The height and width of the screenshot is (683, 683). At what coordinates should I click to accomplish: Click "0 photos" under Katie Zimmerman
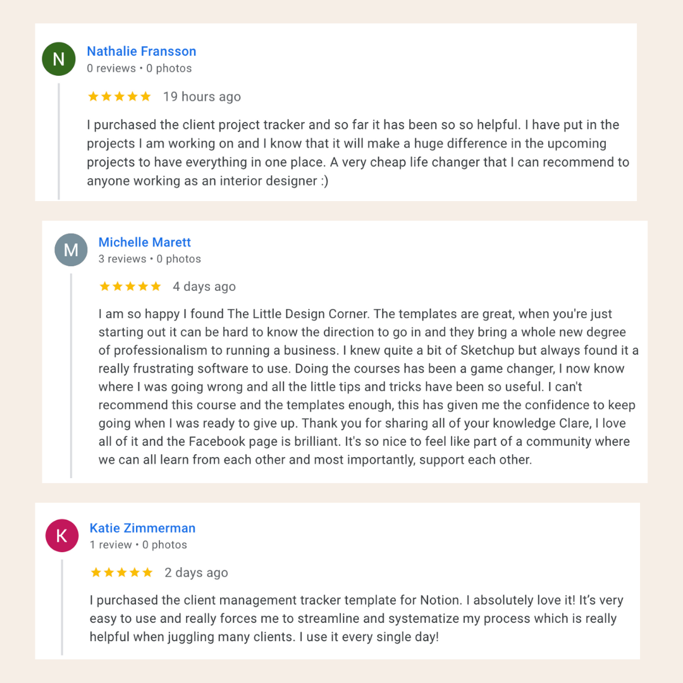(x=164, y=545)
